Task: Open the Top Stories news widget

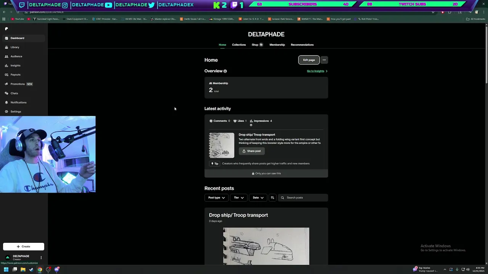Action: coord(425,269)
